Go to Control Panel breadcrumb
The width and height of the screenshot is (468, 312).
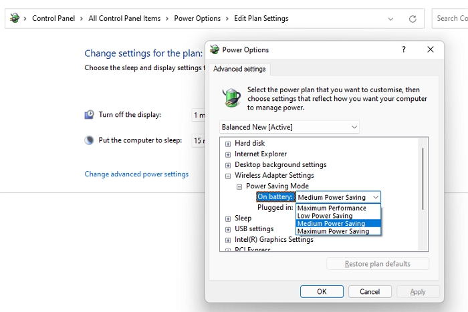[53, 18]
